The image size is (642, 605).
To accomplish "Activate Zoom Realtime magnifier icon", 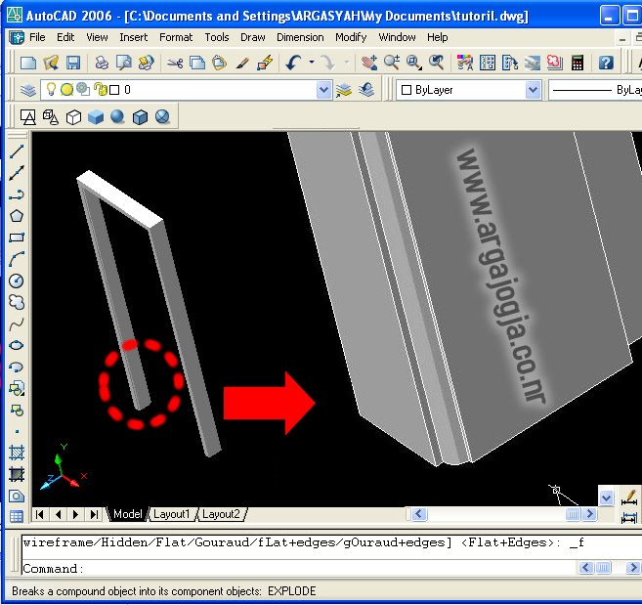I will tap(392, 63).
